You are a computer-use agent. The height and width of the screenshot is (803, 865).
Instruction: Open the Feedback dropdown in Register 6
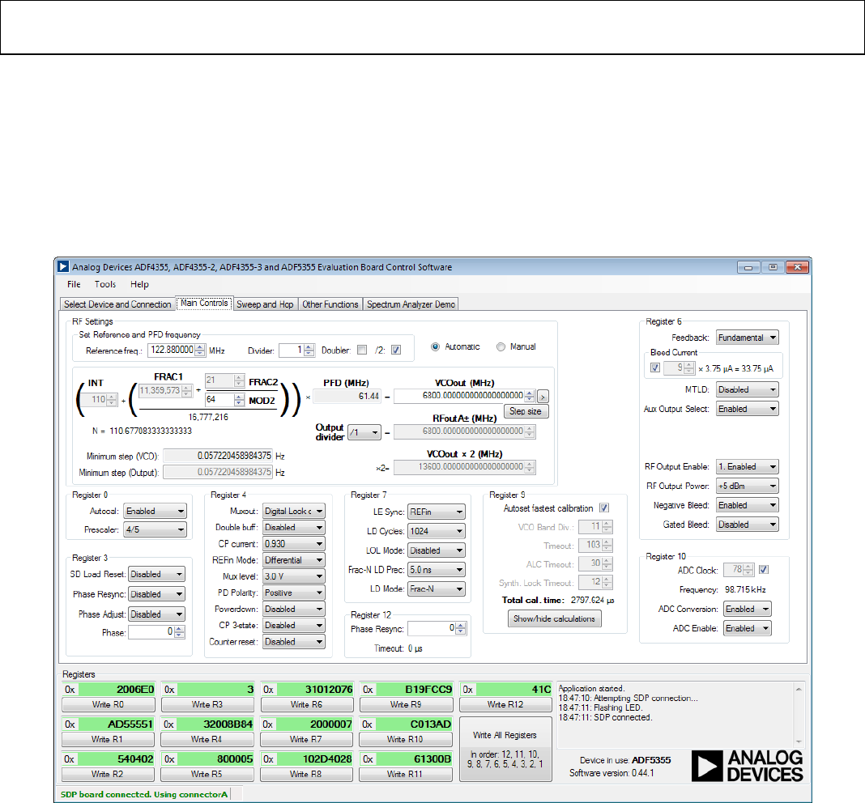(747, 338)
